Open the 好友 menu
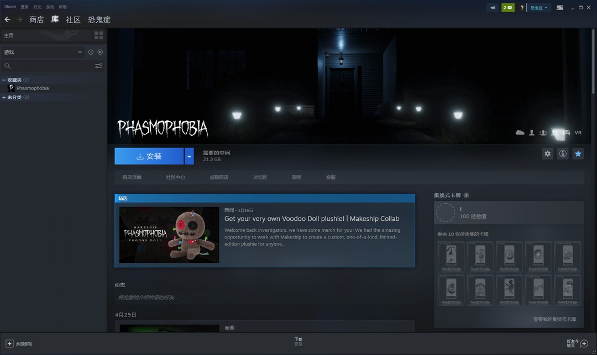This screenshot has height=355, width=597. [38, 7]
